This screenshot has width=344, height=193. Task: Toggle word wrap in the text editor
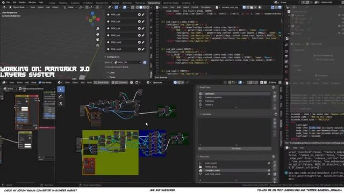[276, 7]
